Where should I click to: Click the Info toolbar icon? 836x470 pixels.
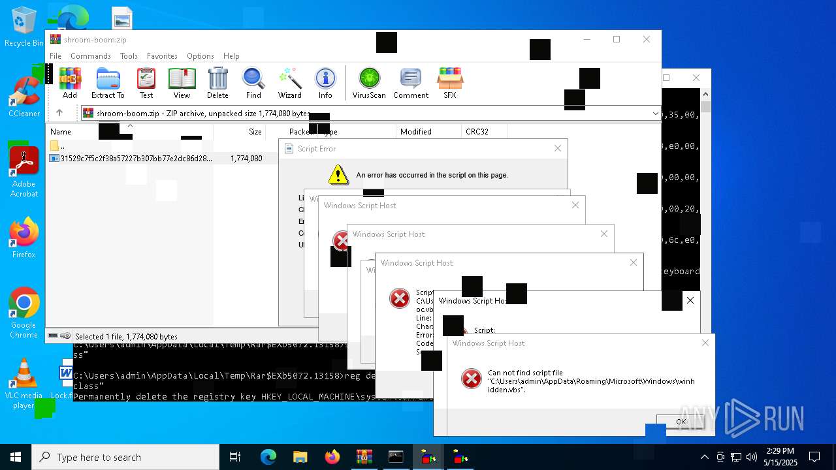(325, 83)
